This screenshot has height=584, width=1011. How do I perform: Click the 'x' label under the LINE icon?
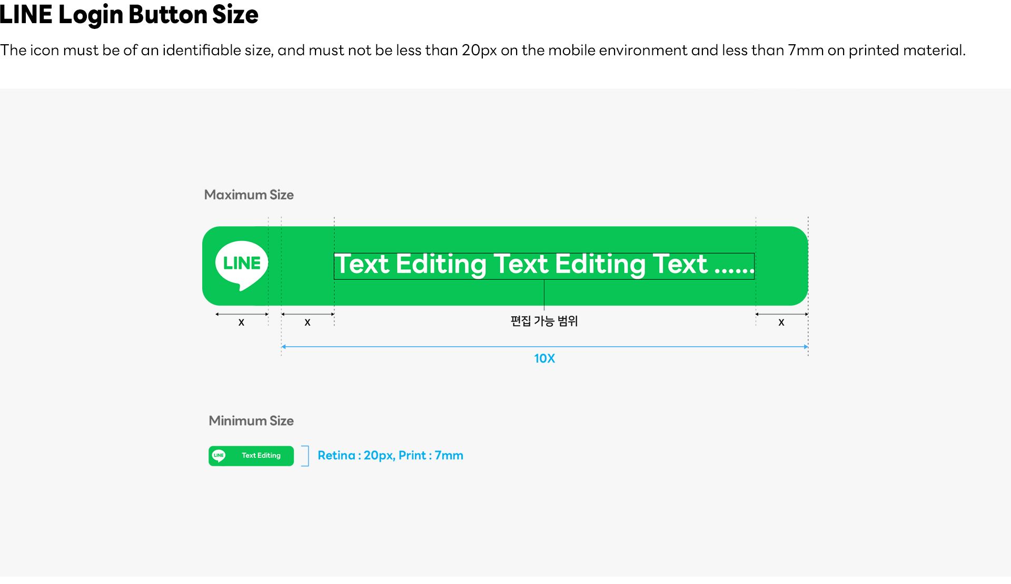coord(241,322)
